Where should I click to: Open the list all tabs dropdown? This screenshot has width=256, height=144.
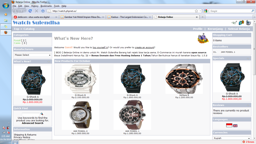[x=254, y=17]
